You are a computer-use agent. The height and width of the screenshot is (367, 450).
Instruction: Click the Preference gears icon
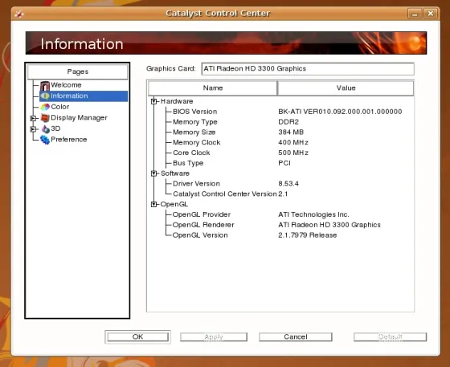(x=45, y=140)
